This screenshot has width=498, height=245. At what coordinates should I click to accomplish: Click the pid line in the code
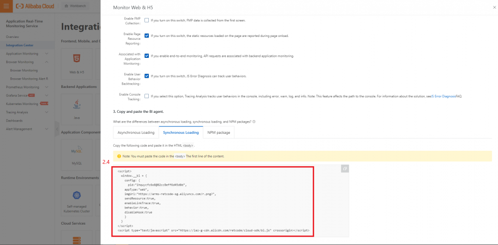point(157,184)
